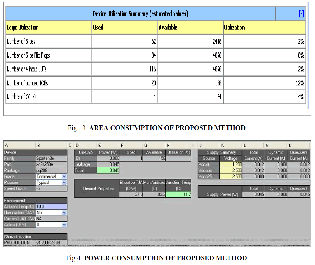This screenshot has width=315, height=265.
Task: Select the Part cell xc3s250e
Action: pos(51,165)
